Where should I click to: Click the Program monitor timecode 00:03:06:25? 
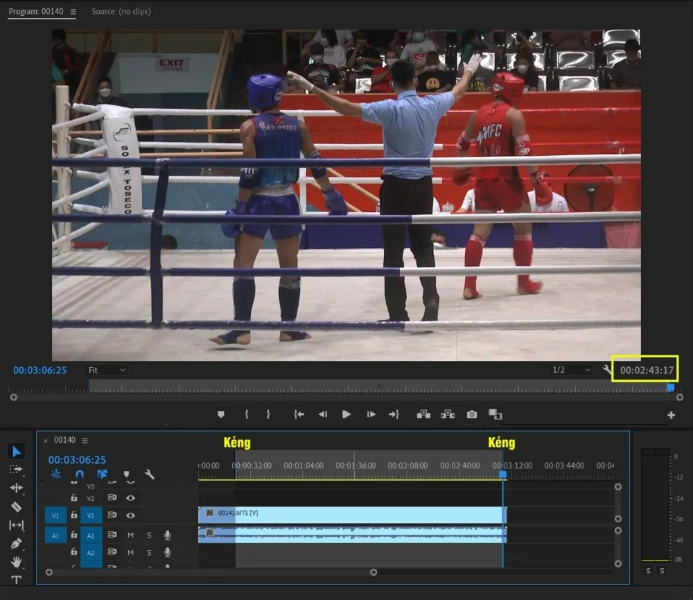point(40,370)
